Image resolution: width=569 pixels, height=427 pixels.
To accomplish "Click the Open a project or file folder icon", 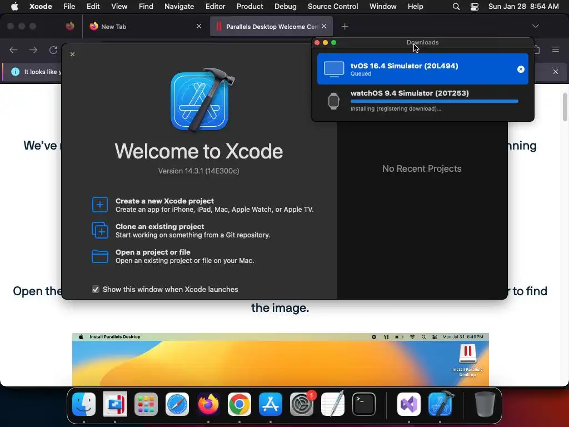I will pyautogui.click(x=100, y=256).
